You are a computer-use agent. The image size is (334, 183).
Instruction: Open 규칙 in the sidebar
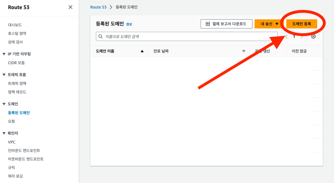pos(11,168)
